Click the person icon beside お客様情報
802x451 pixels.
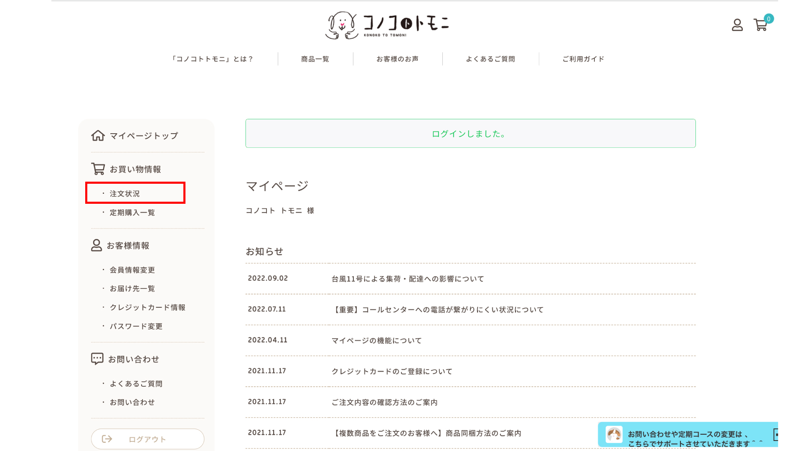click(96, 245)
